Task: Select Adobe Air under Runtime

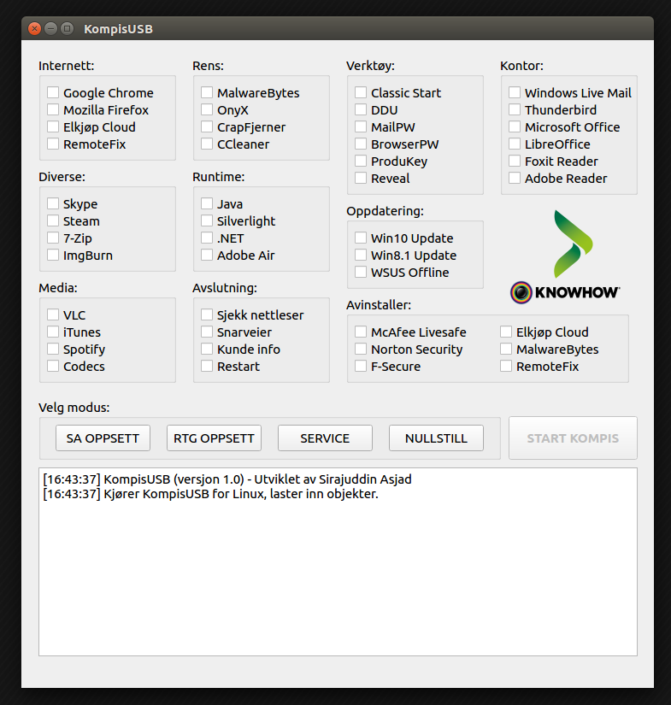Action: (x=207, y=255)
